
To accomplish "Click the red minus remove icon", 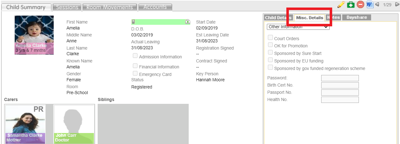I will click(x=360, y=4).
